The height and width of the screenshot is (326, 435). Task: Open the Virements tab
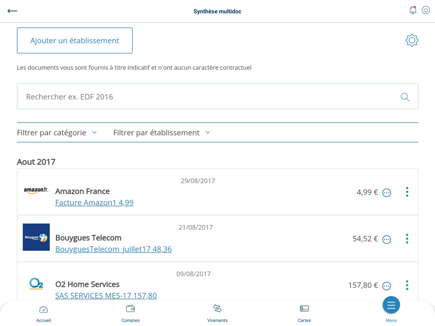pyautogui.click(x=217, y=313)
